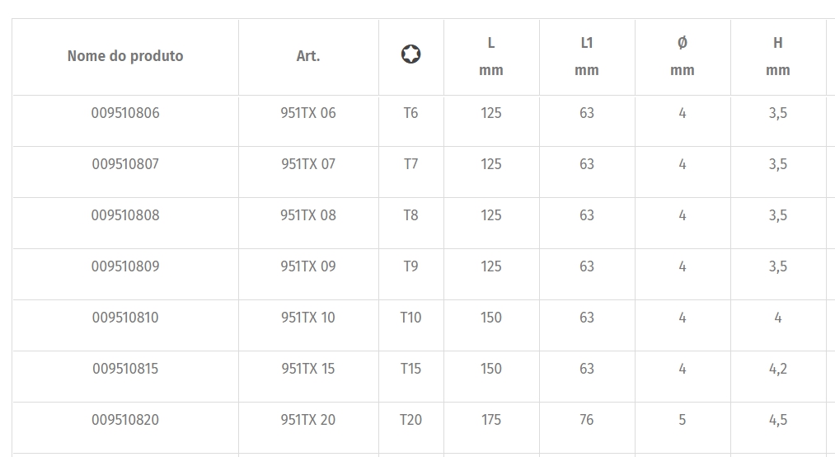Click the Art. column header

pos(308,56)
